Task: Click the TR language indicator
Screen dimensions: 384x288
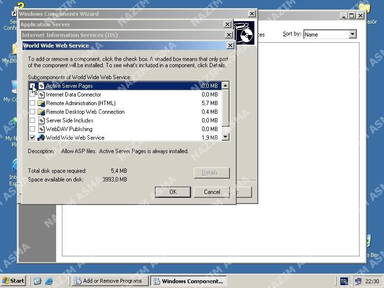Action: 344,281
